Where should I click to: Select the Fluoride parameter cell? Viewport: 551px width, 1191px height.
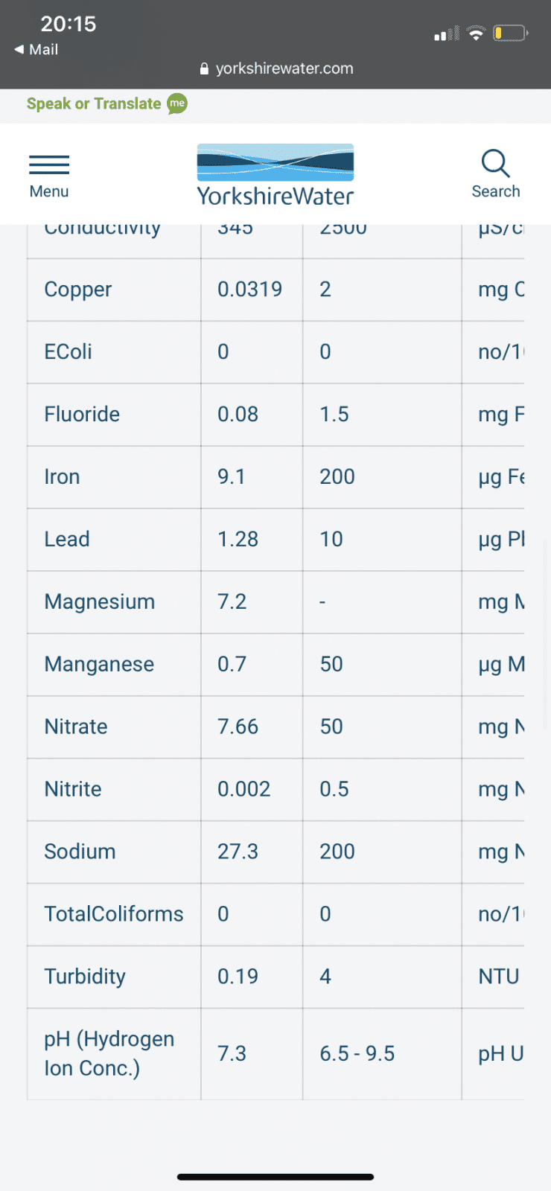coord(114,415)
